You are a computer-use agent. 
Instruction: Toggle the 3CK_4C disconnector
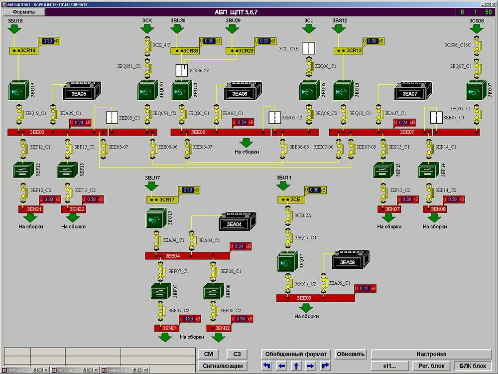(x=147, y=46)
